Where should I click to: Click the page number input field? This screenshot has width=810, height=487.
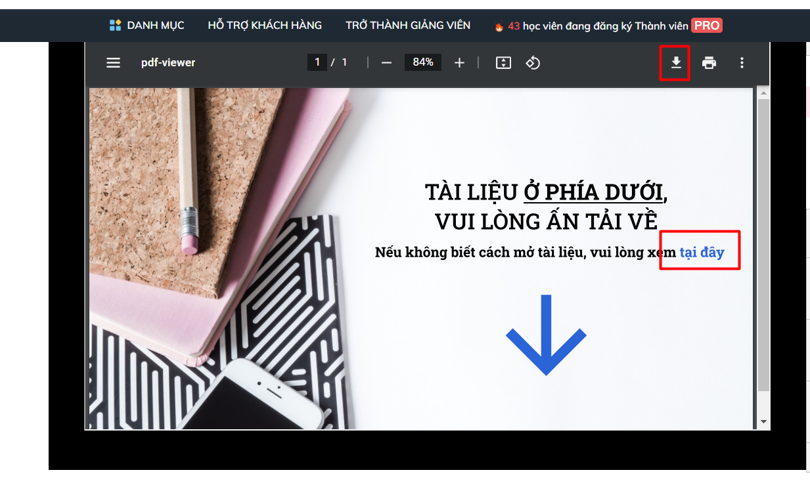coord(317,62)
